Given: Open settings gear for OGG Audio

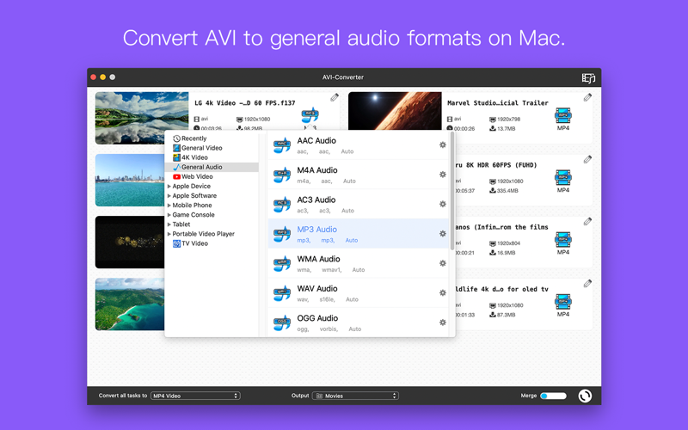Looking at the screenshot, I should pyautogui.click(x=443, y=322).
